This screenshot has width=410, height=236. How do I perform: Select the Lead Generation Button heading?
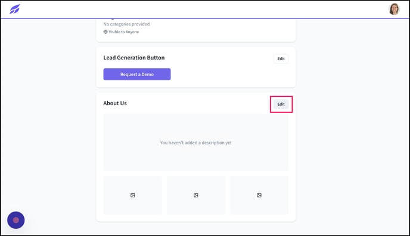click(x=134, y=58)
